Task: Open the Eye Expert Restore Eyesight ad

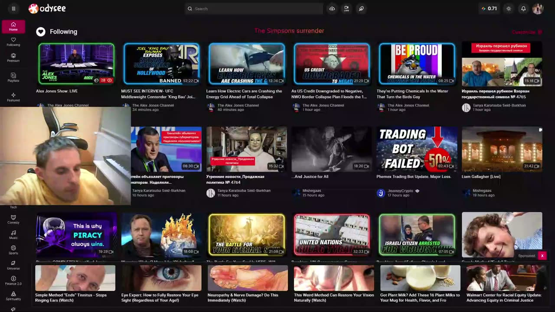Action: 161,284
